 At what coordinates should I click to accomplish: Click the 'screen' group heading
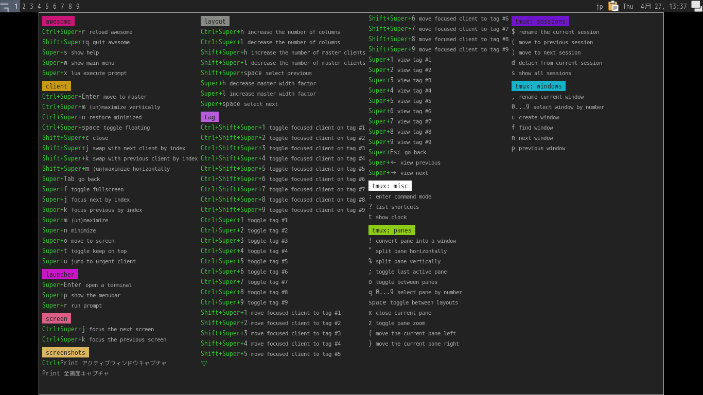[x=57, y=318]
